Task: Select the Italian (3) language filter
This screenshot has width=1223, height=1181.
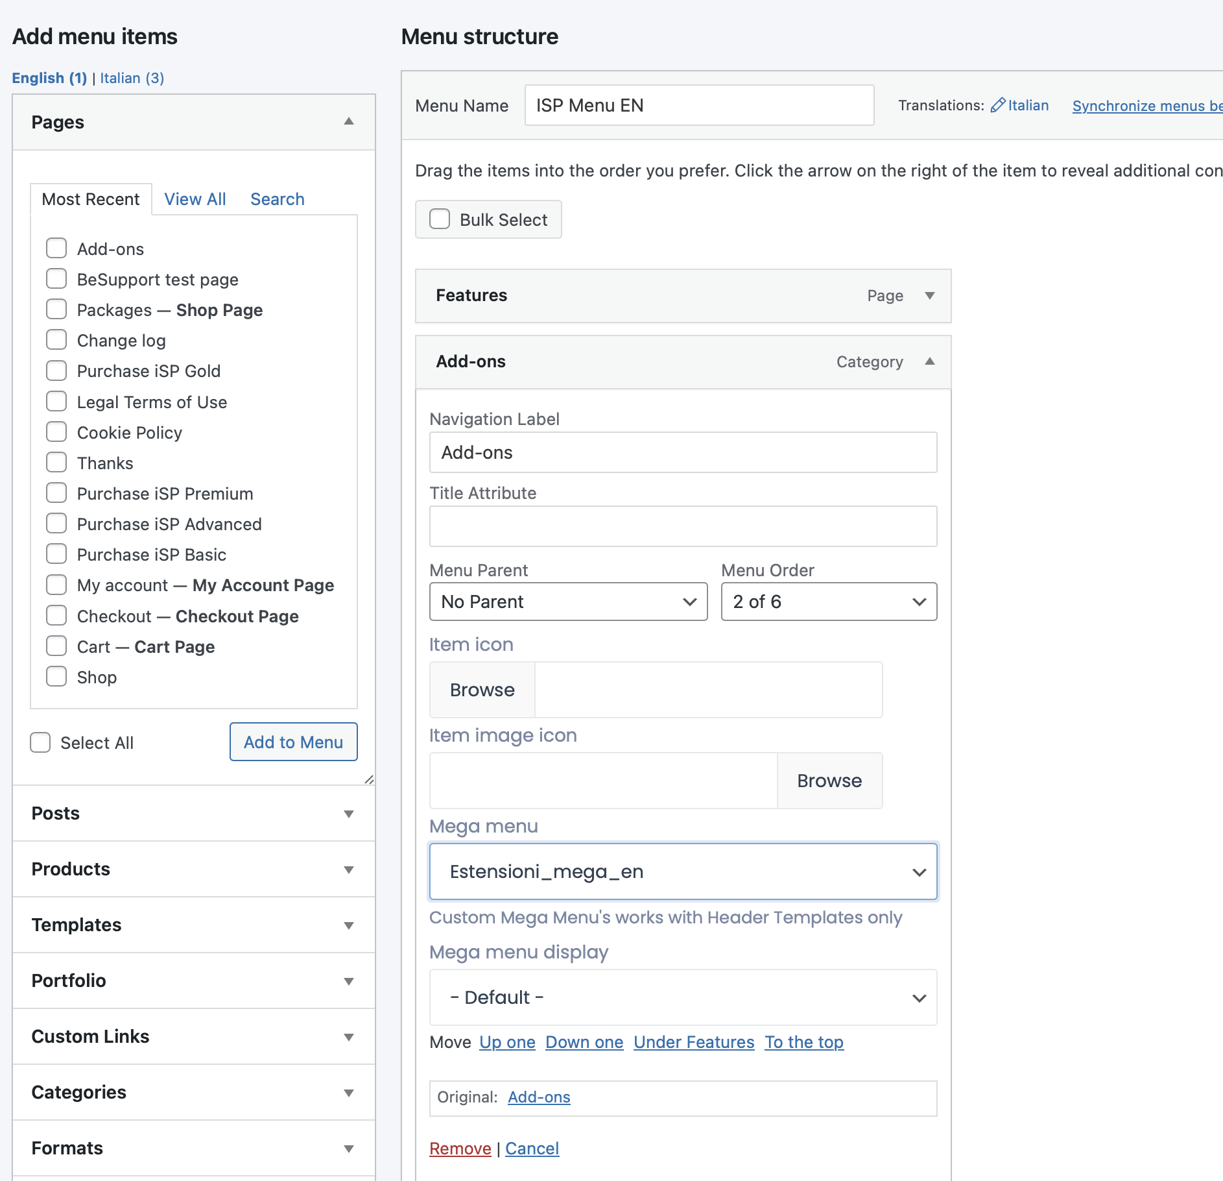Action: coord(132,78)
